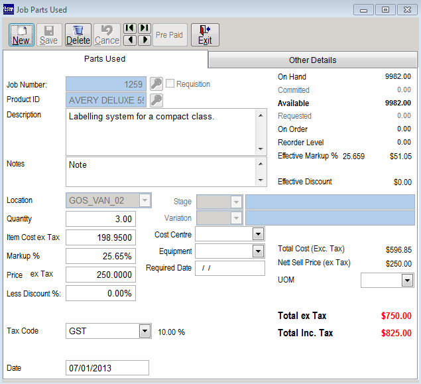Click lookup icon beside Product ID
The image size is (421, 384).
point(156,100)
